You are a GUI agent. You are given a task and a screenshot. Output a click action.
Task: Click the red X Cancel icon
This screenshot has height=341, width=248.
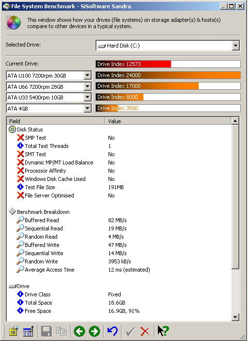click(145, 331)
